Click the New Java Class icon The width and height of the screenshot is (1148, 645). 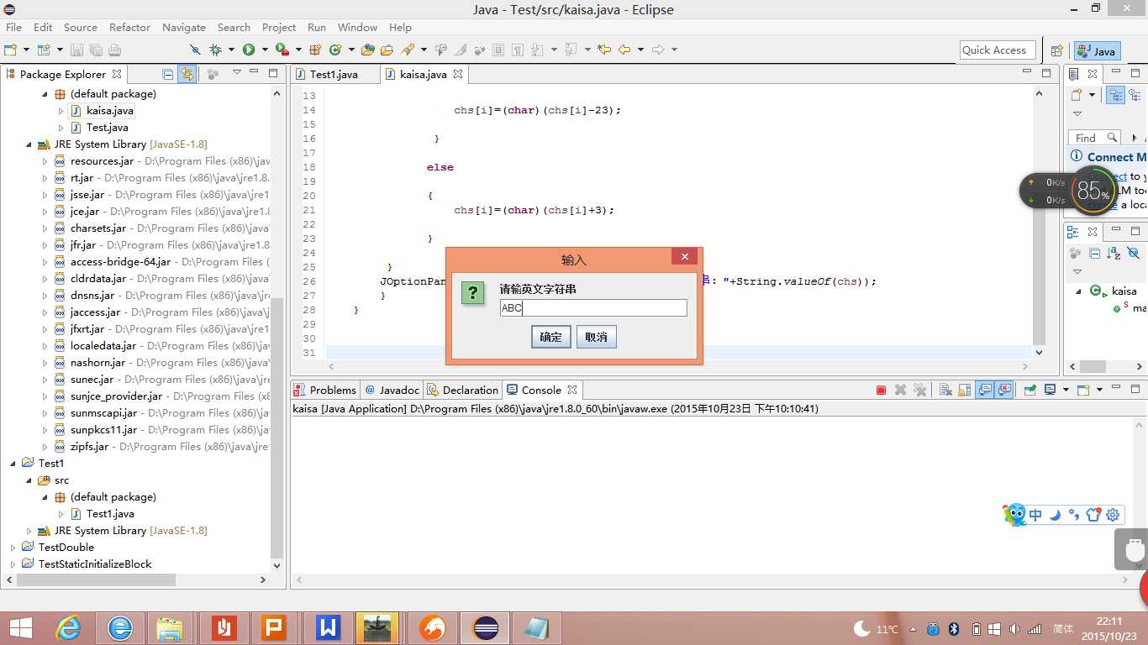[335, 50]
